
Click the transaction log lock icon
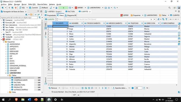57,8
